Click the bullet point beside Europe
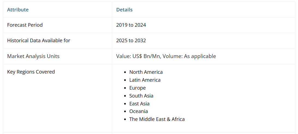Image resolution: width=298 pixels, height=134 pixels. tap(125, 88)
